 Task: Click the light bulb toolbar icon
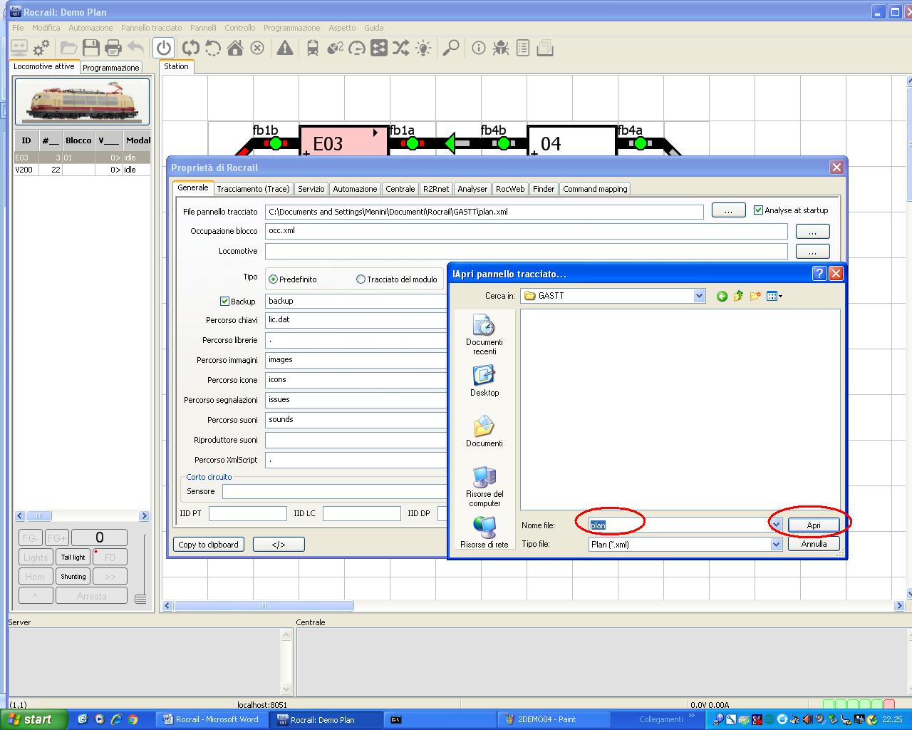[x=423, y=48]
